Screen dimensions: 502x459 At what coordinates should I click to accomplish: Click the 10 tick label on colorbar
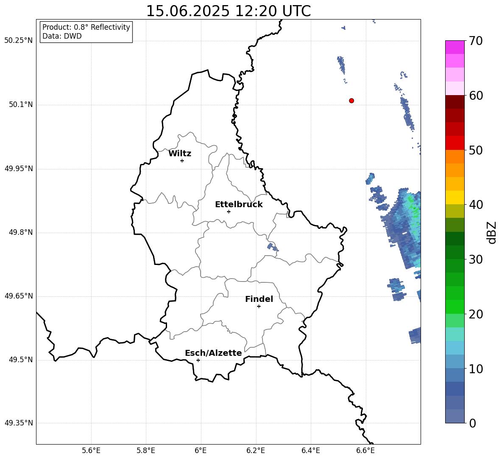click(x=476, y=369)
